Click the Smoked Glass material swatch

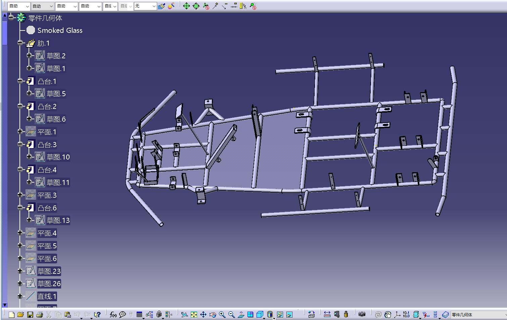(31, 30)
